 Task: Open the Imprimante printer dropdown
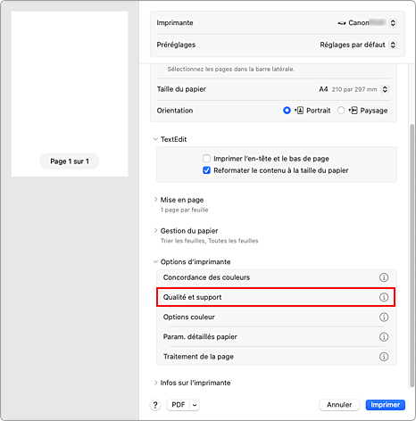coord(393,23)
